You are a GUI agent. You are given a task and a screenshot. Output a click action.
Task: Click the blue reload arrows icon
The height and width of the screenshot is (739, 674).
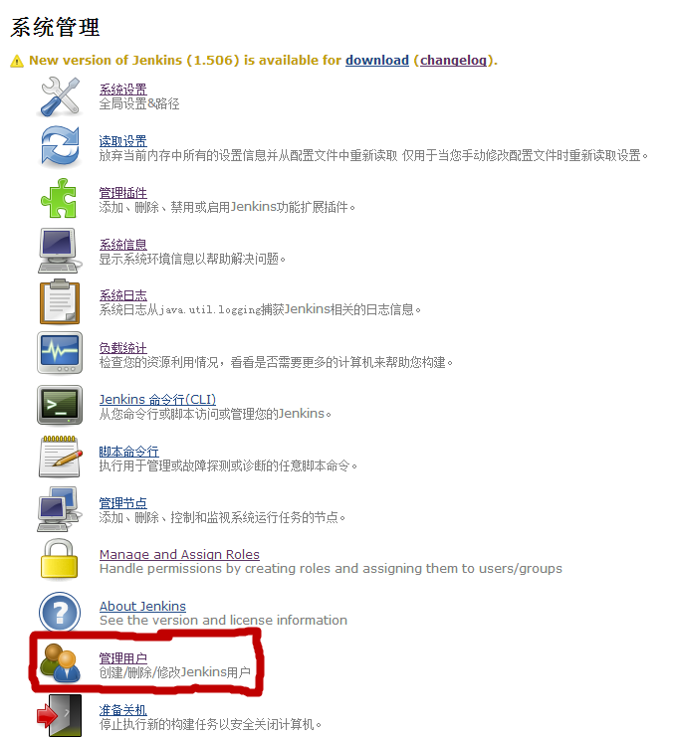coord(60,146)
